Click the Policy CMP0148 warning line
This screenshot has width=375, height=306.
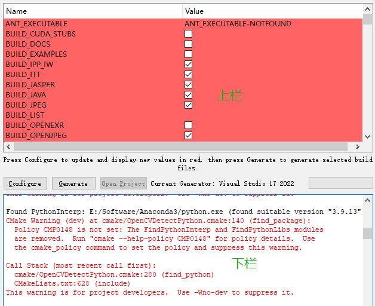(169, 229)
